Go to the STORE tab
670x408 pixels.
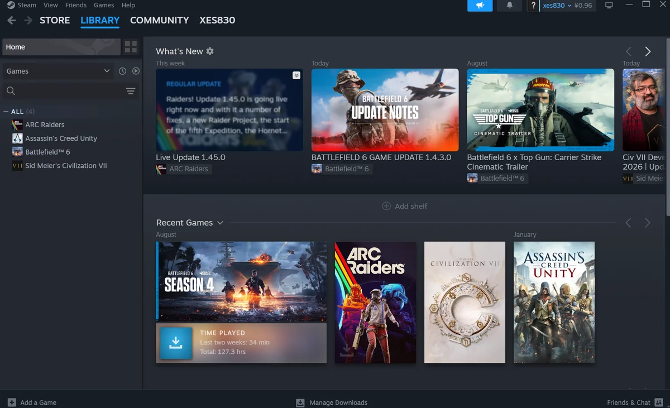click(x=55, y=20)
